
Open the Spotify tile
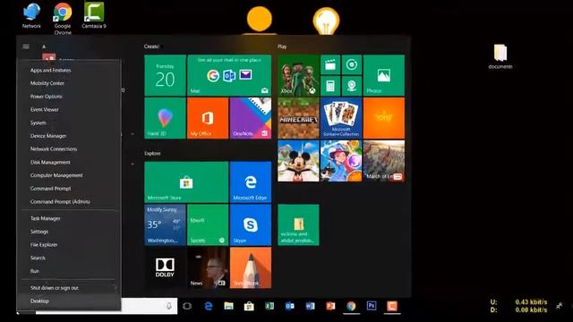[x=208, y=225]
